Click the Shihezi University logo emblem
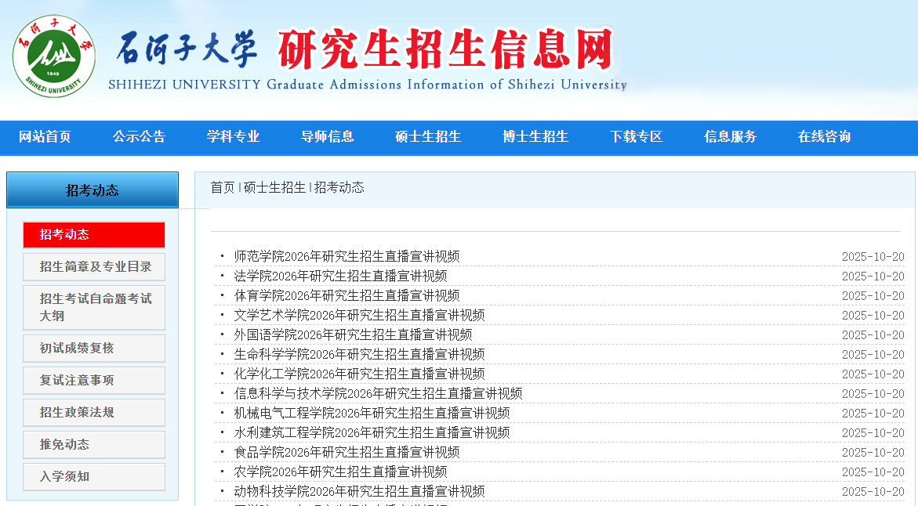918x506 pixels. (53, 56)
